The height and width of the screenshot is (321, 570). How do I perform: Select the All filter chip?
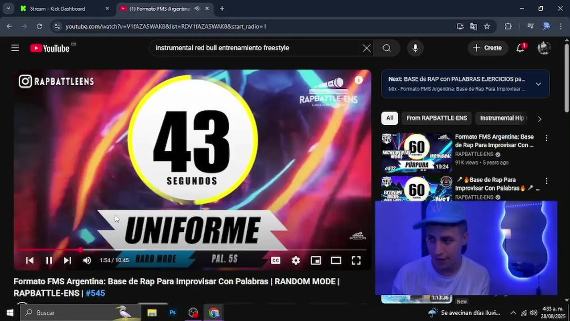click(390, 118)
